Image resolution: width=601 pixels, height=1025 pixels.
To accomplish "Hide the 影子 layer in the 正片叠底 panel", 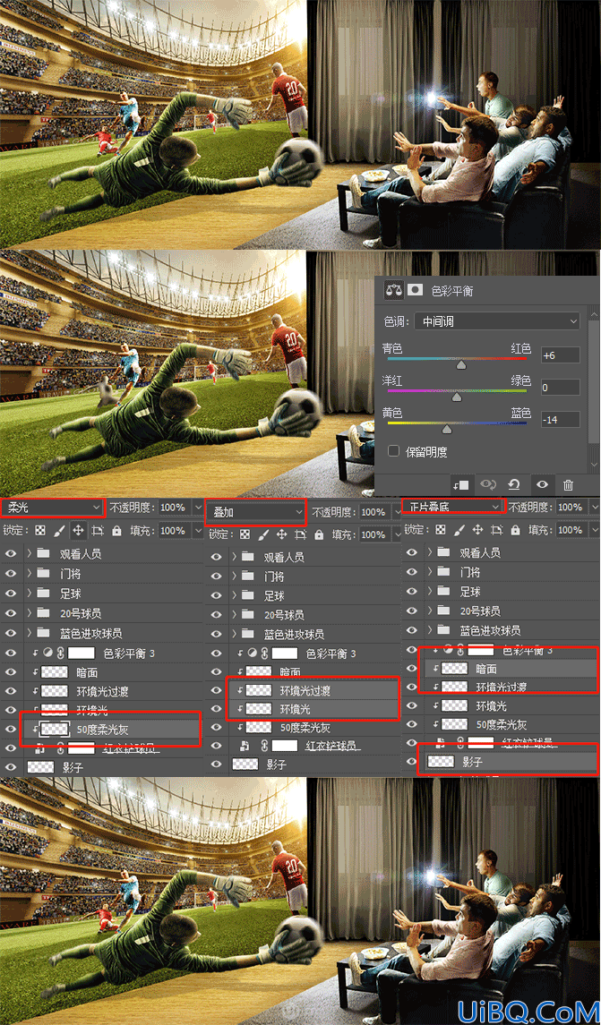I will click(412, 761).
